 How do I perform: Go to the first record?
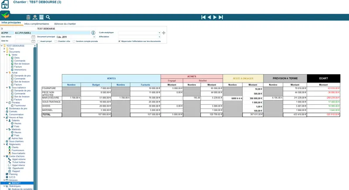click(x=203, y=17)
